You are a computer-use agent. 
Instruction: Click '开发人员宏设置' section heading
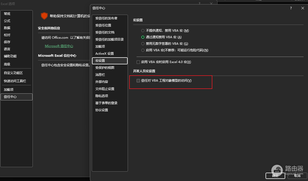pos(144,71)
